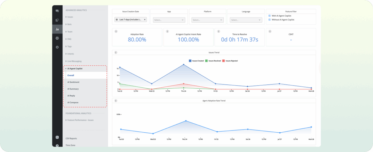373x152 pixels.
Task: Open the chat conversations icon in the dark sidebar
Action: 57,11
